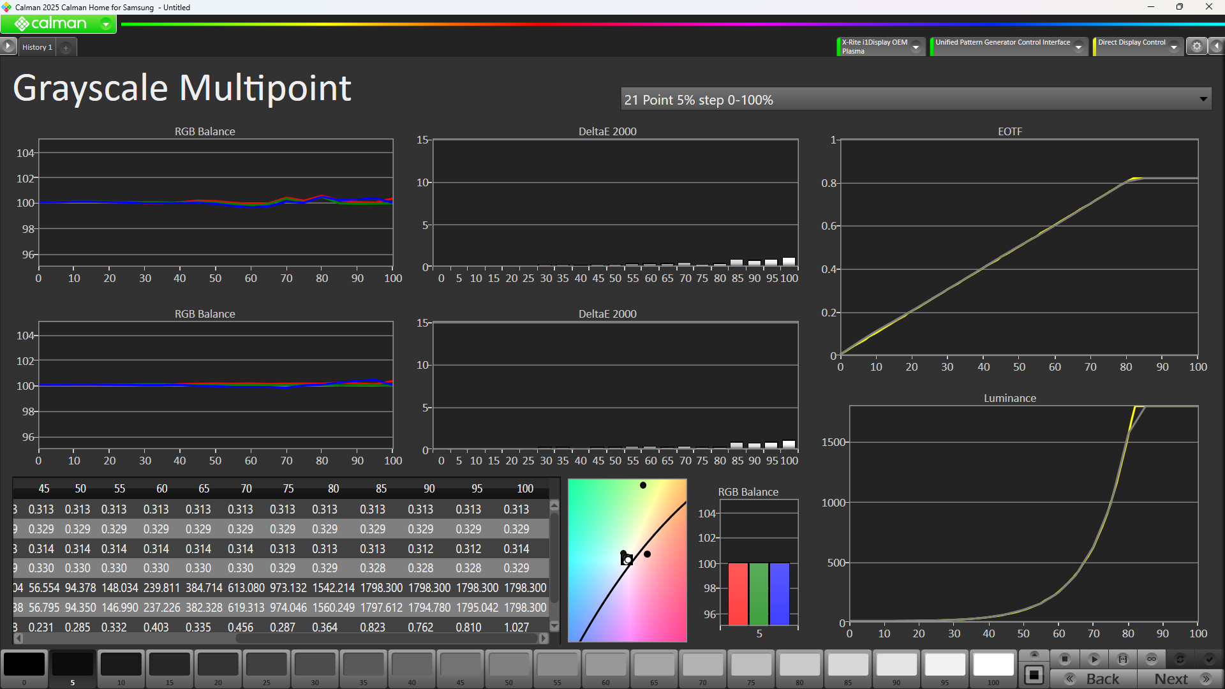Select the History 1 tab
This screenshot has height=689, width=1225.
click(x=37, y=47)
